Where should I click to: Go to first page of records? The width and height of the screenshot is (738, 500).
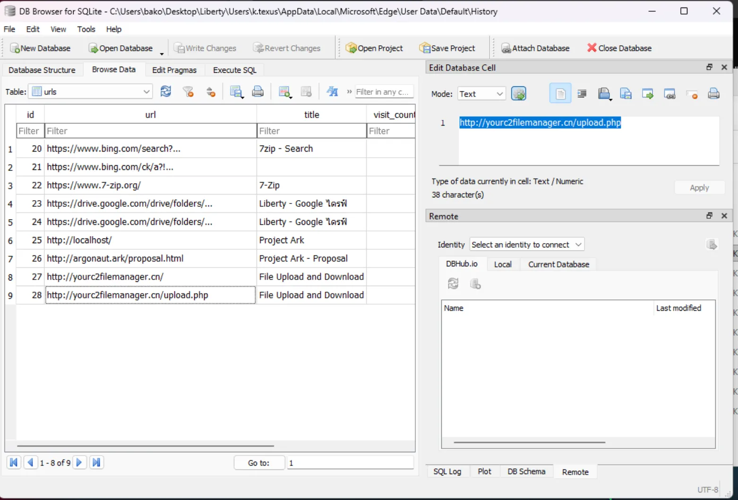pos(14,462)
